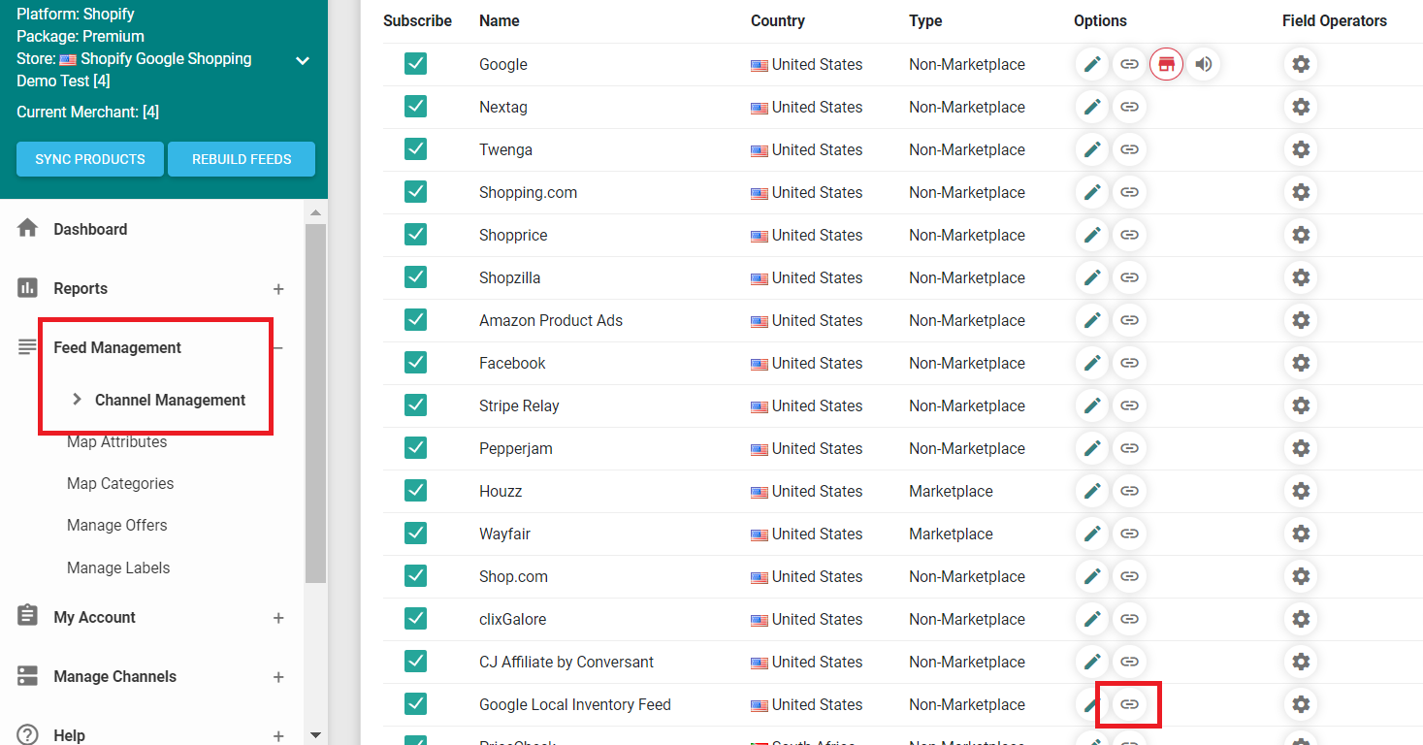1423x745 pixels.
Task: Select Channel Management in the sidebar
Action: (170, 400)
